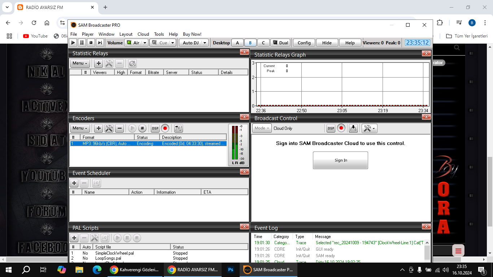Open the Encoders Menu dropdown
Image resolution: width=493 pixels, height=277 pixels.
80,128
